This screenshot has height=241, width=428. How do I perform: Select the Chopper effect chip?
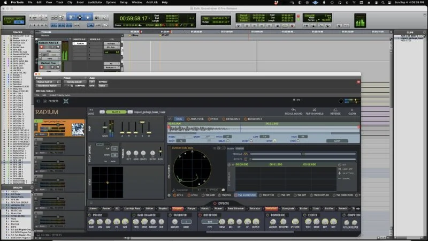point(177,208)
